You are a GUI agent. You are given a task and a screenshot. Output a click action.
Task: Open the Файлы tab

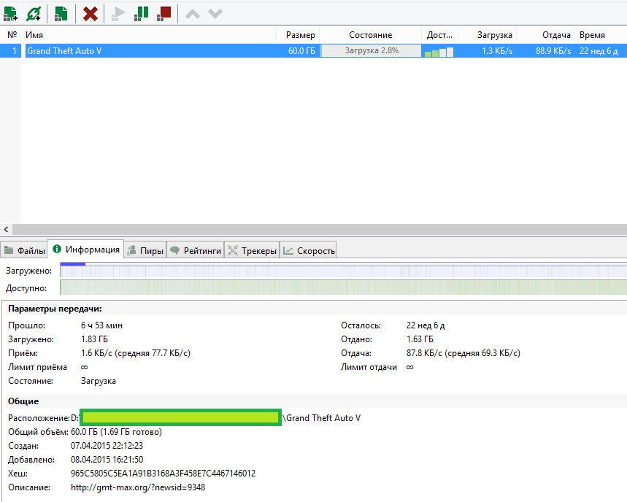[24, 250]
